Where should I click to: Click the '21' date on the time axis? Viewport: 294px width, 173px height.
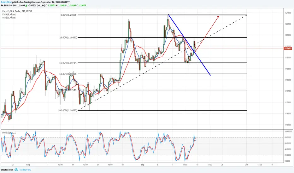click(98, 165)
